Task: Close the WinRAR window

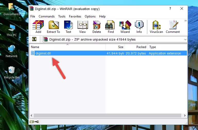Action: pos(182,8)
